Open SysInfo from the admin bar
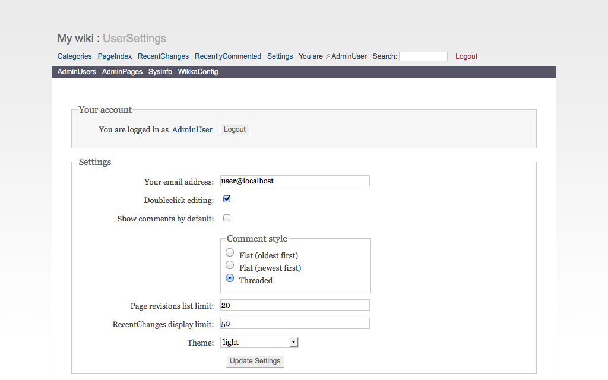The height and width of the screenshot is (380, 608). [160, 72]
